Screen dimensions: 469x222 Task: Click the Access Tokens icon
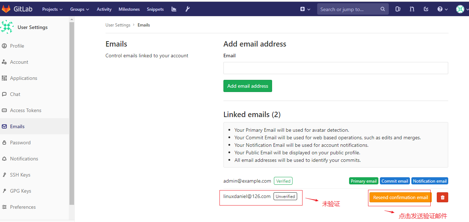4,110
